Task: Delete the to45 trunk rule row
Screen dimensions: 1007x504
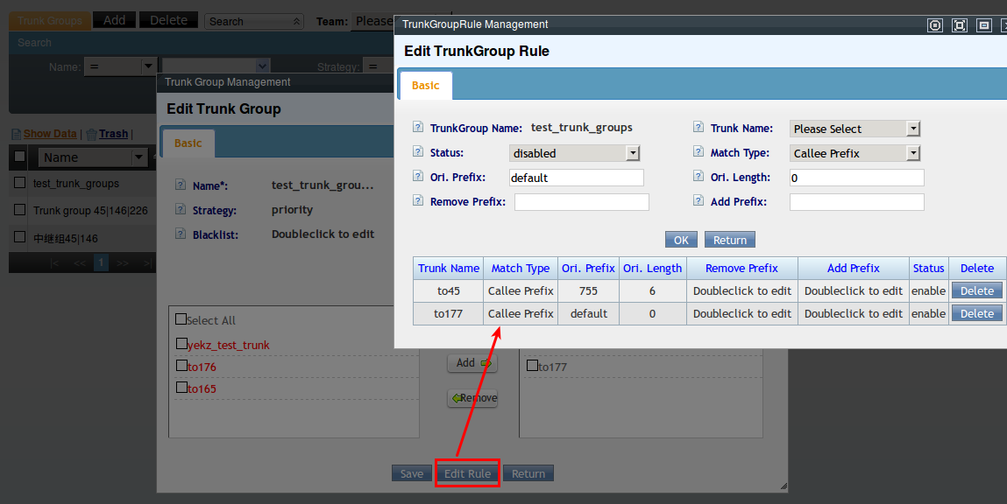Action: (976, 290)
